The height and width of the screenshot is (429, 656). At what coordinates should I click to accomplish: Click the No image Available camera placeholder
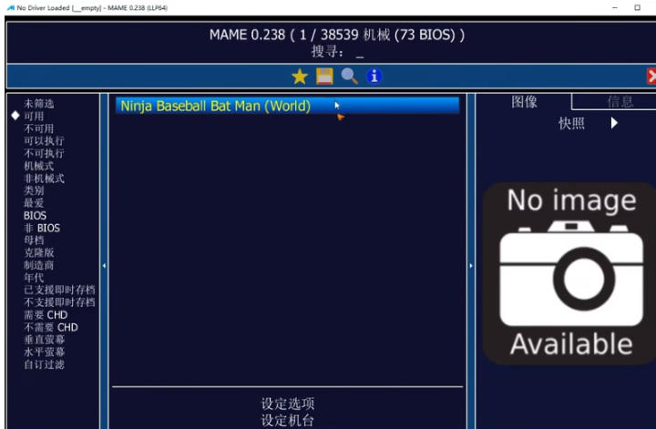coord(570,272)
